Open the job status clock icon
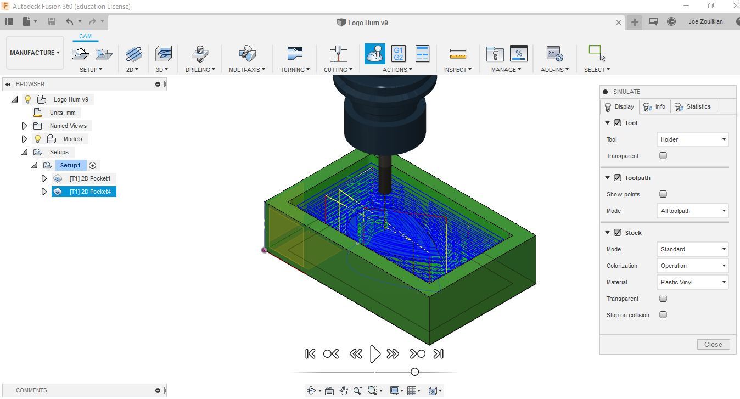Screen dimensions: 740x399 (x=671, y=21)
